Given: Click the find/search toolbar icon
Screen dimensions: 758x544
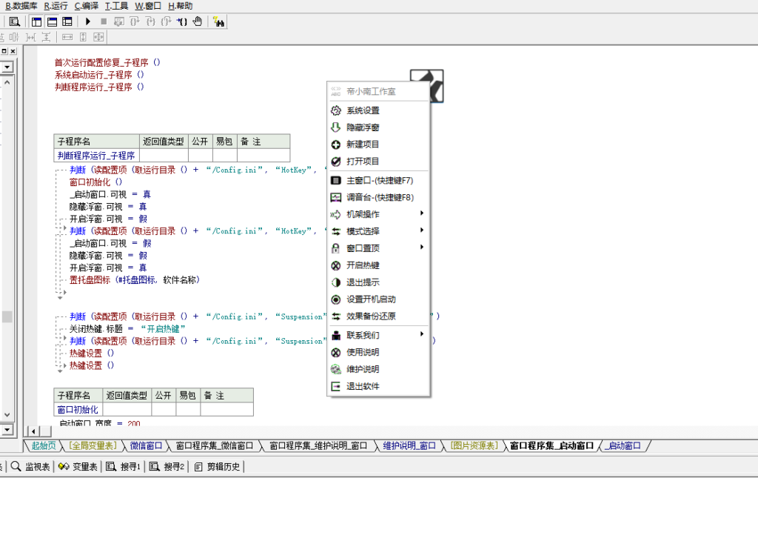Looking at the screenshot, I should point(15,21).
